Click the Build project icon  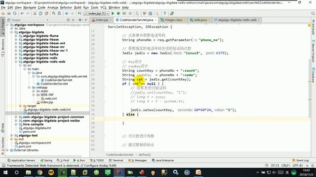point(79,13)
